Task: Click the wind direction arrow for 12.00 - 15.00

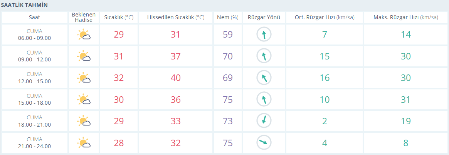Action: [x=264, y=78]
